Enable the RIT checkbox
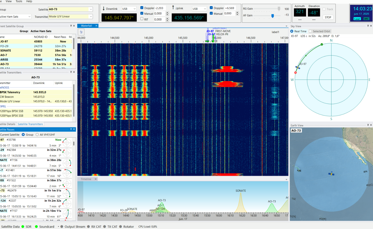Image resolution: width=373 pixels, height=229 pixels. (142, 19)
